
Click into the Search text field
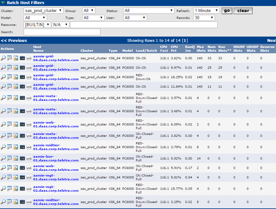[x=62, y=32]
